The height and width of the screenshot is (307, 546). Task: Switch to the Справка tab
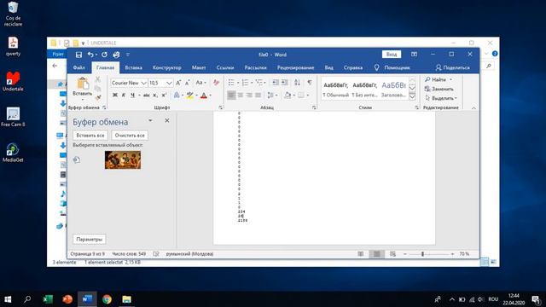click(x=352, y=67)
